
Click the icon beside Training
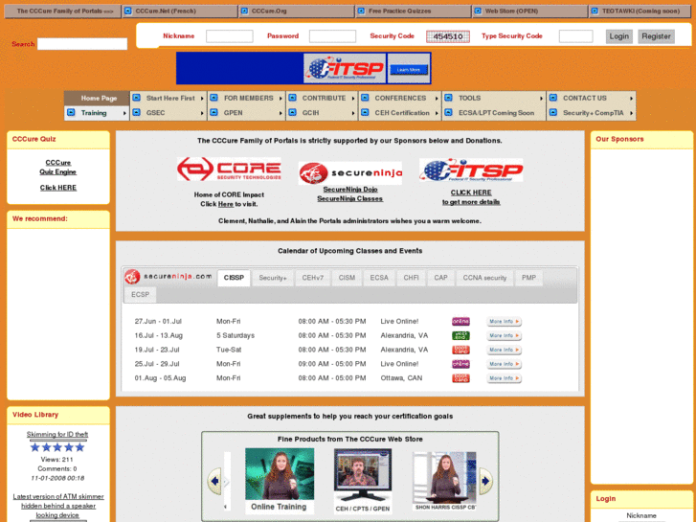[x=71, y=112]
